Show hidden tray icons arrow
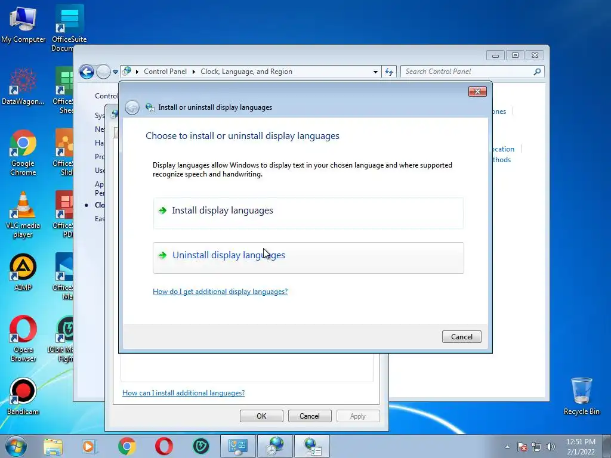Viewport: 611px width, 458px height. 507,447
